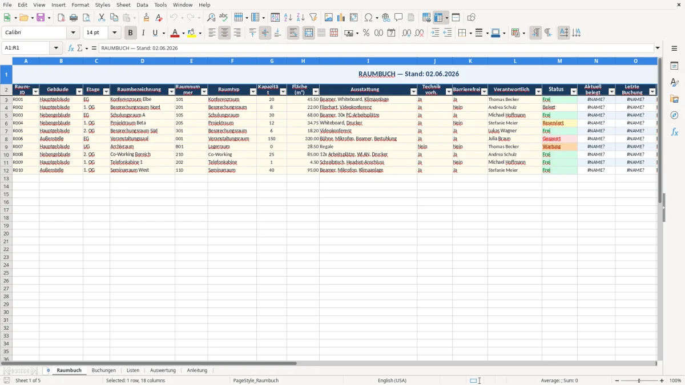
Task: Click into the formula input line
Action: (x=376, y=48)
